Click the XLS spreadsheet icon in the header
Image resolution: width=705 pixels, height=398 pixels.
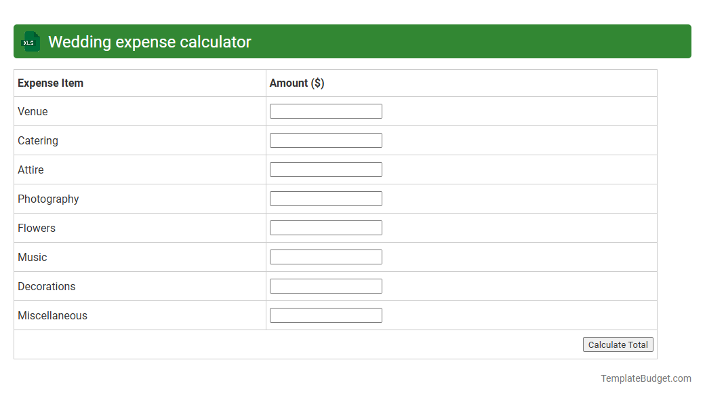pos(30,41)
